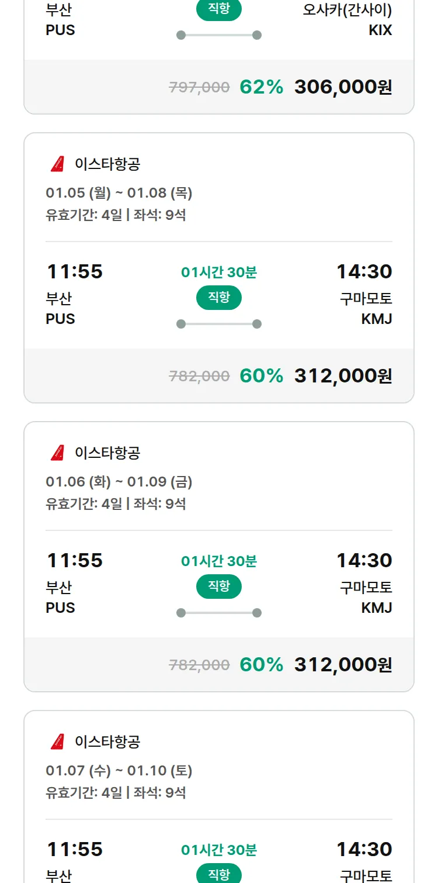This screenshot has width=438, height=883.
Task: Click the Eastar Jet logo on the 01.06 flight
Action: point(57,453)
